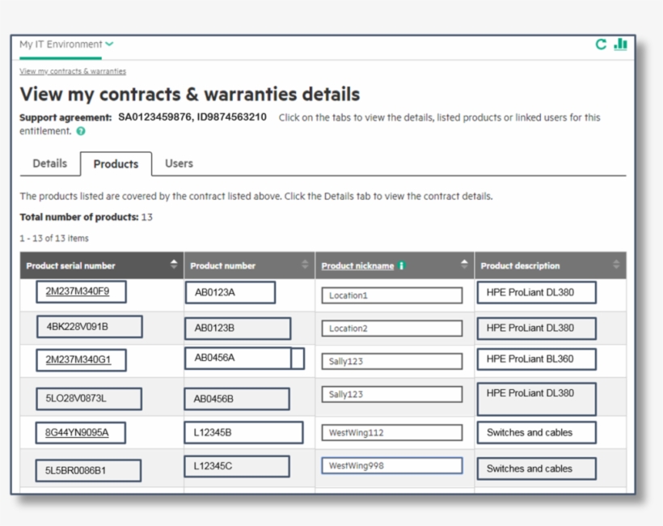Image resolution: width=663 pixels, height=526 pixels.
Task: Click HPE ProLiant DL380 description for AB0456B
Action: 537,399
